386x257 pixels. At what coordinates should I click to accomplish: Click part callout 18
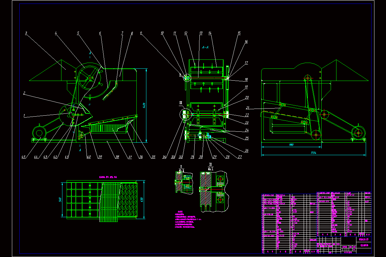point(246,79)
